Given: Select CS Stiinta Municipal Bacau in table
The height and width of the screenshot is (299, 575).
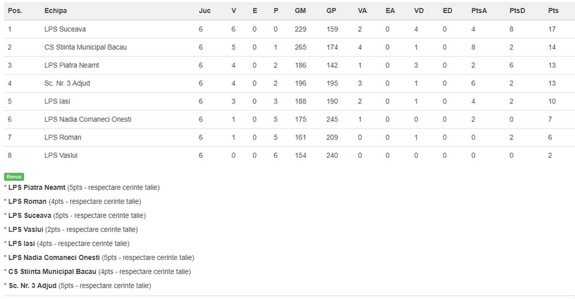Looking at the screenshot, I should point(85,47).
